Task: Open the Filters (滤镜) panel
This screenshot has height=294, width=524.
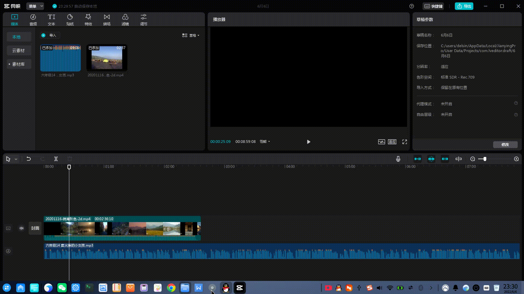Action: (125, 20)
